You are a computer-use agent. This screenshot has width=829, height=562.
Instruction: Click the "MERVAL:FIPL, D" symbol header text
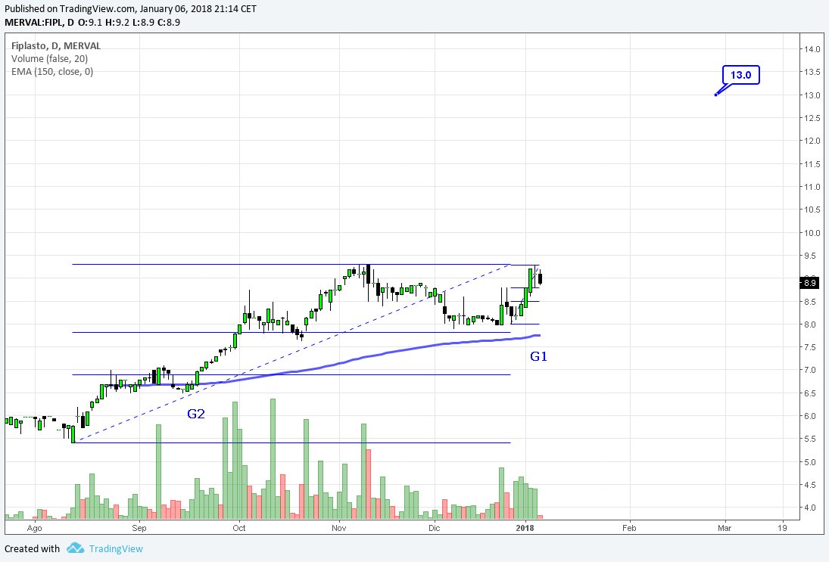39,22
